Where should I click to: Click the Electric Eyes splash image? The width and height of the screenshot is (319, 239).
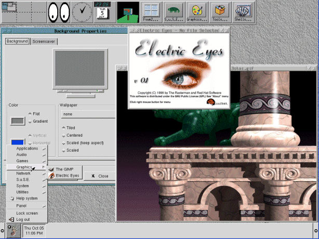tap(179, 71)
